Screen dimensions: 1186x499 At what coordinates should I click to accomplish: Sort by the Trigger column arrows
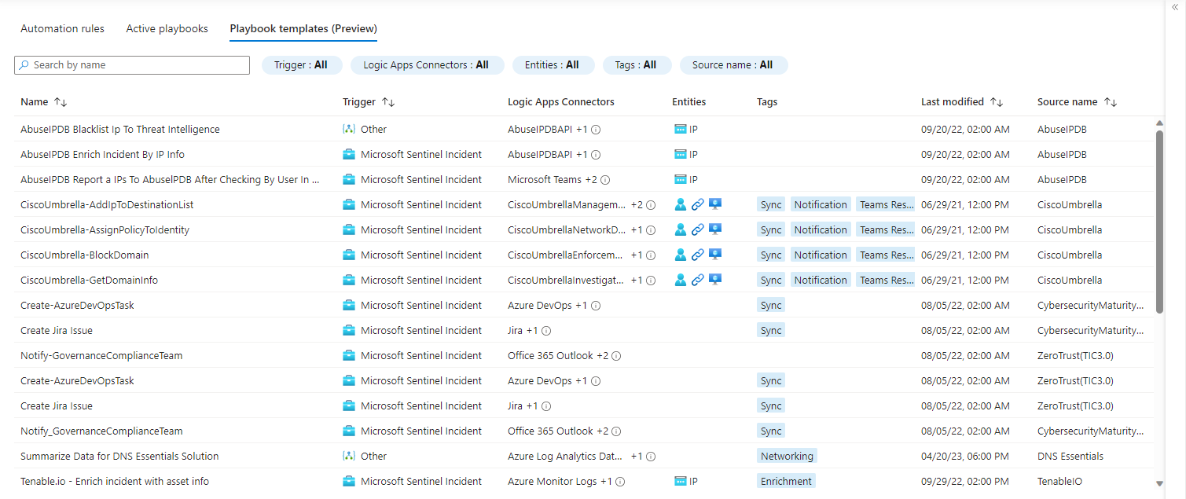pos(387,102)
